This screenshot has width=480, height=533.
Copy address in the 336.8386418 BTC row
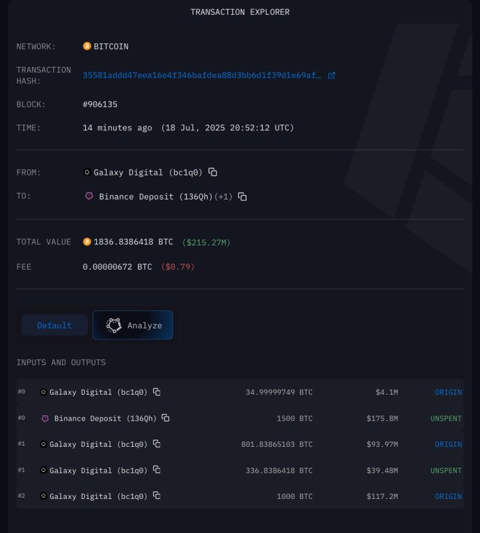(x=157, y=470)
